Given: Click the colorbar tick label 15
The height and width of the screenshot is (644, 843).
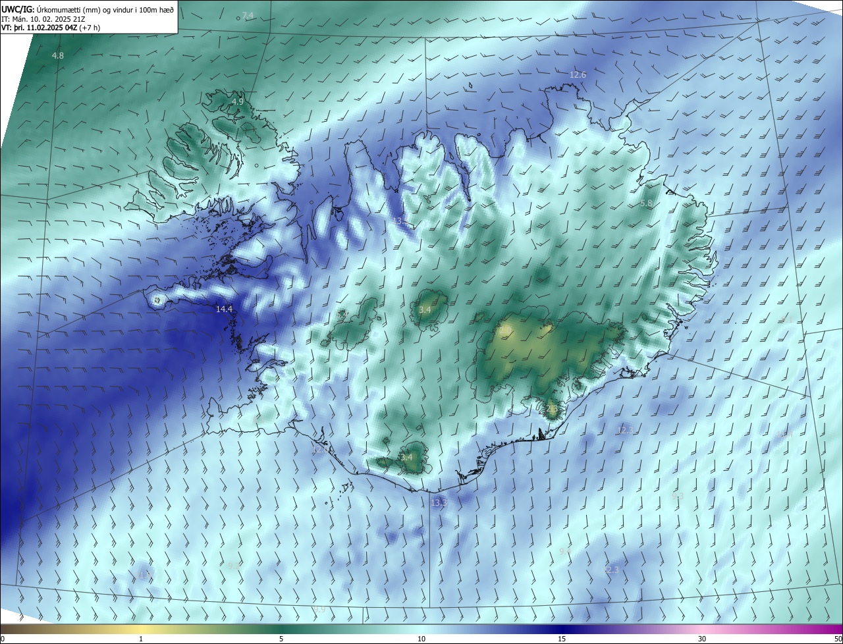Looking at the screenshot, I should [562, 639].
